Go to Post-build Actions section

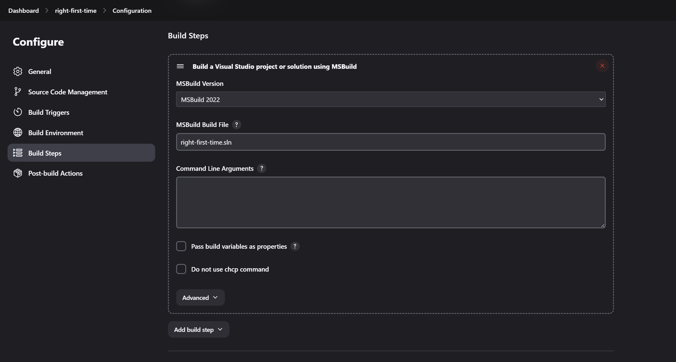(55, 173)
